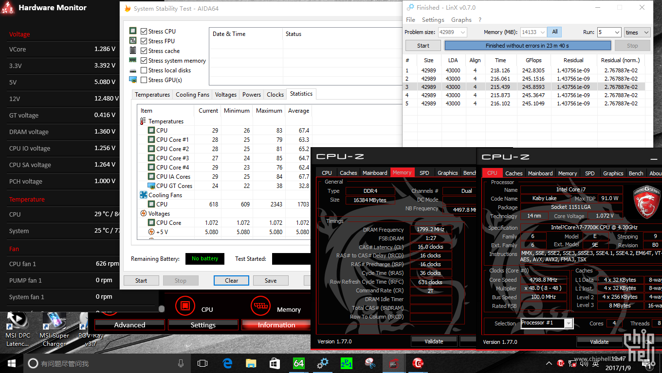Enable the Stress GPU(s) checkbox

point(144,80)
